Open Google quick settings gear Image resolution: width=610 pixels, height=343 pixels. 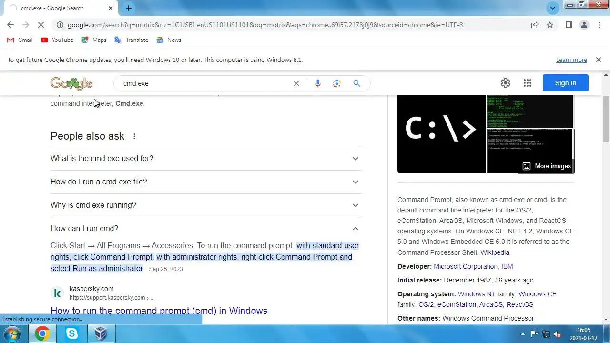pyautogui.click(x=506, y=83)
